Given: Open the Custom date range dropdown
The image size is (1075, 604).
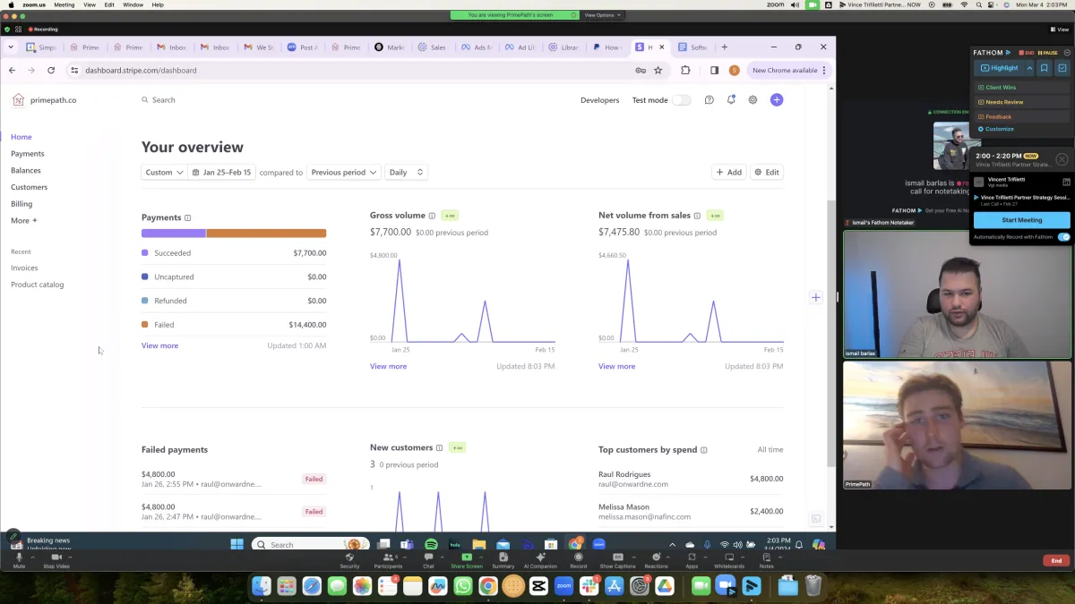Looking at the screenshot, I should click(164, 172).
